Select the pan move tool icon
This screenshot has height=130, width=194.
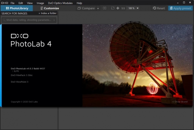click(118, 8)
